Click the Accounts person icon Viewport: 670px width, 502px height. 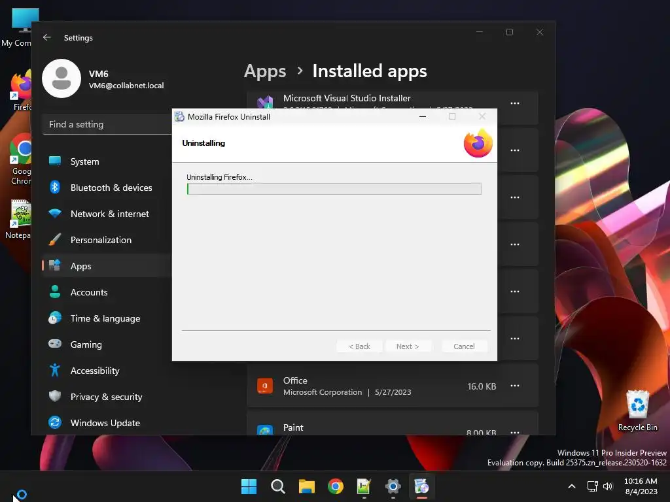coord(55,292)
